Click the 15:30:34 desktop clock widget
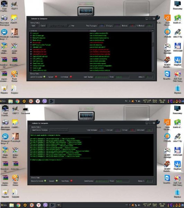Screen dimensions: 184x208 coord(86,11)
